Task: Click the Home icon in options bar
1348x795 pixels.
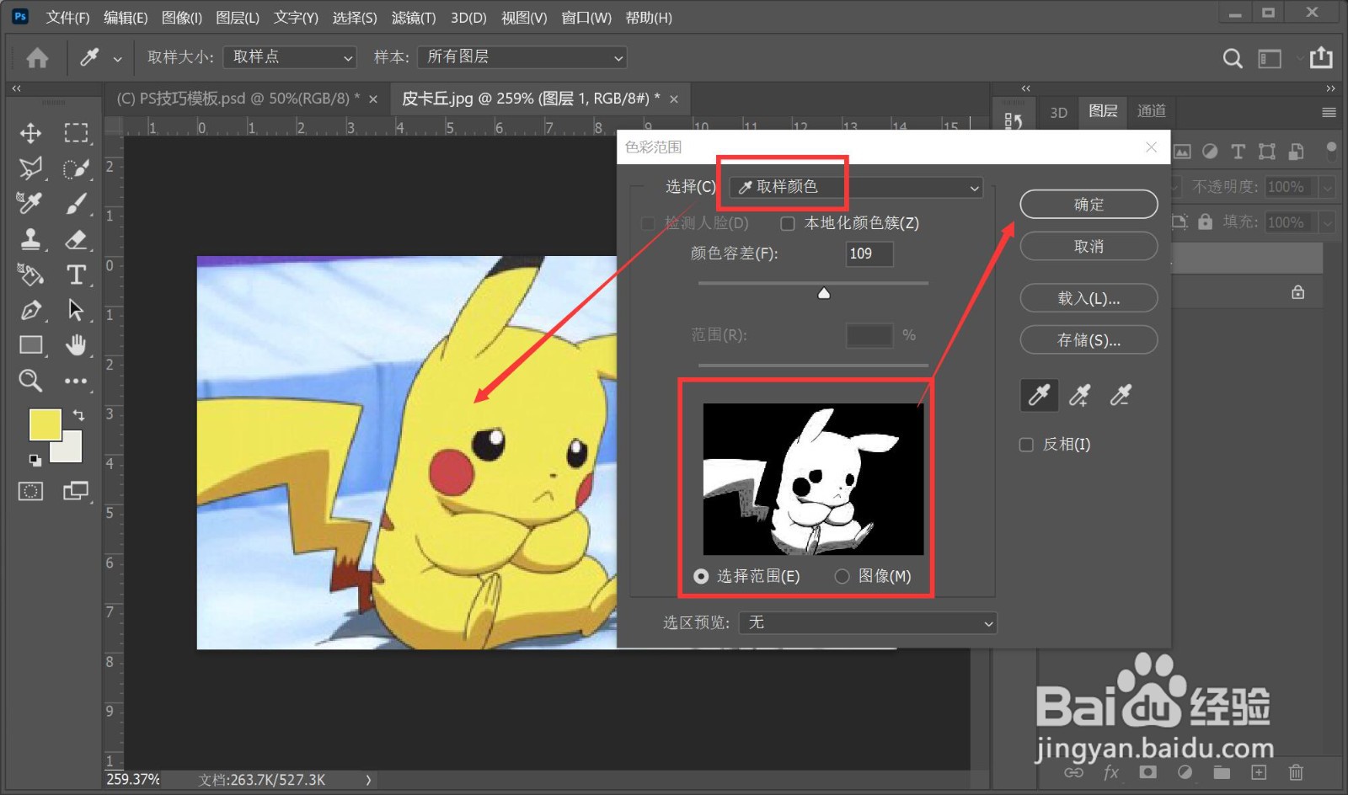Action: 37,57
